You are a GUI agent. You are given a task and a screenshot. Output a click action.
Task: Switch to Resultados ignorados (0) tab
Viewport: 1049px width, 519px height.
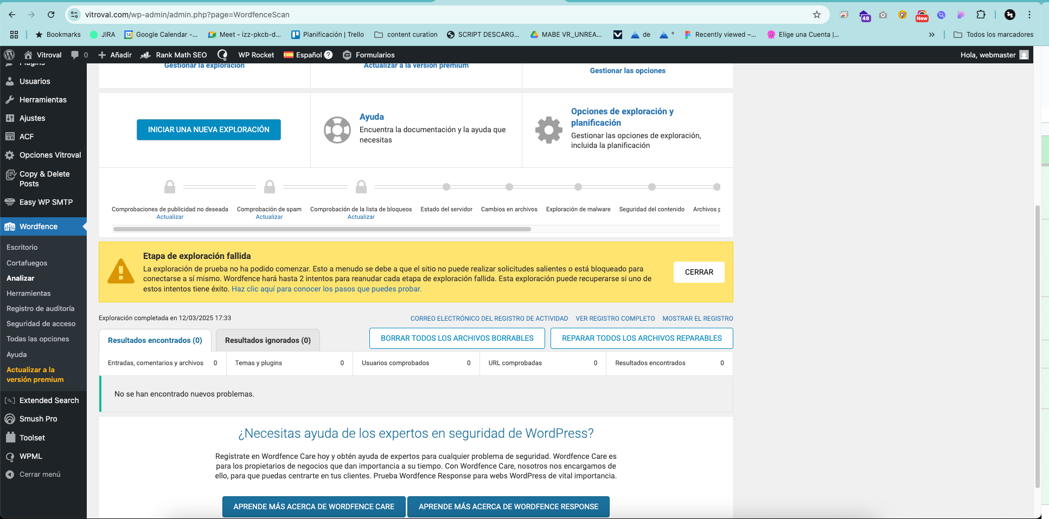268,340
